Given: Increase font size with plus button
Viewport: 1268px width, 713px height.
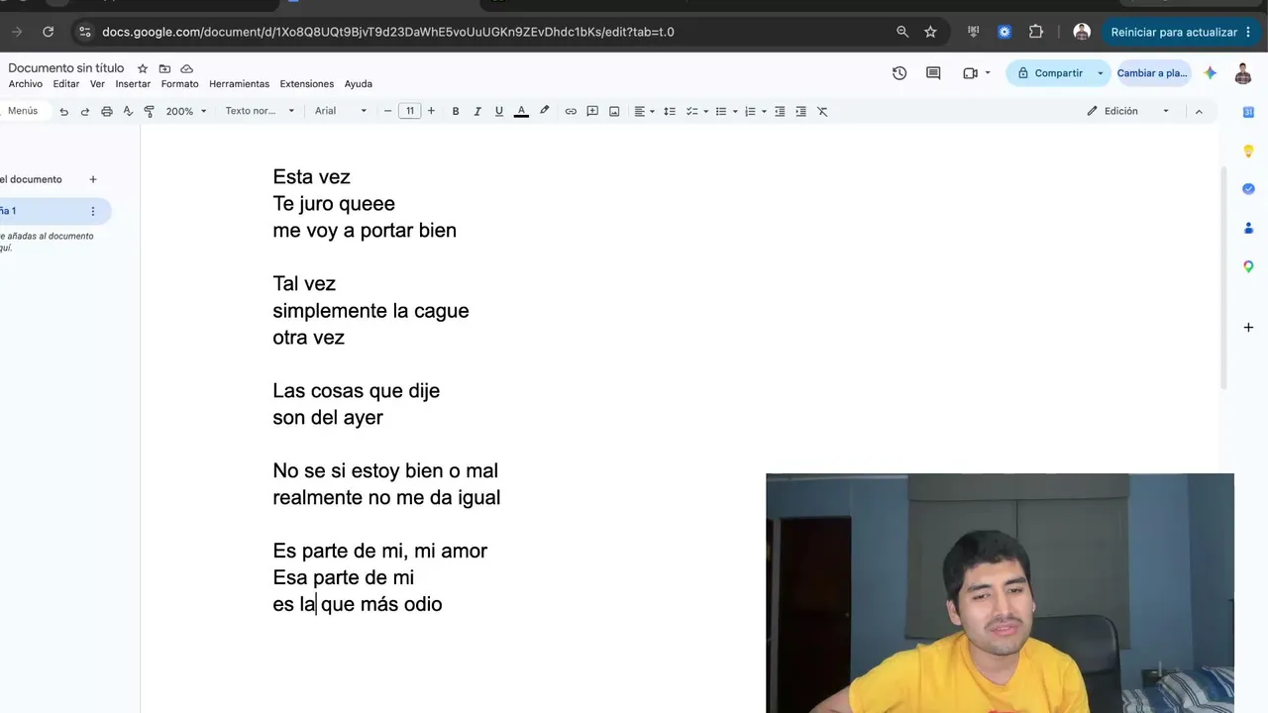Looking at the screenshot, I should [431, 111].
